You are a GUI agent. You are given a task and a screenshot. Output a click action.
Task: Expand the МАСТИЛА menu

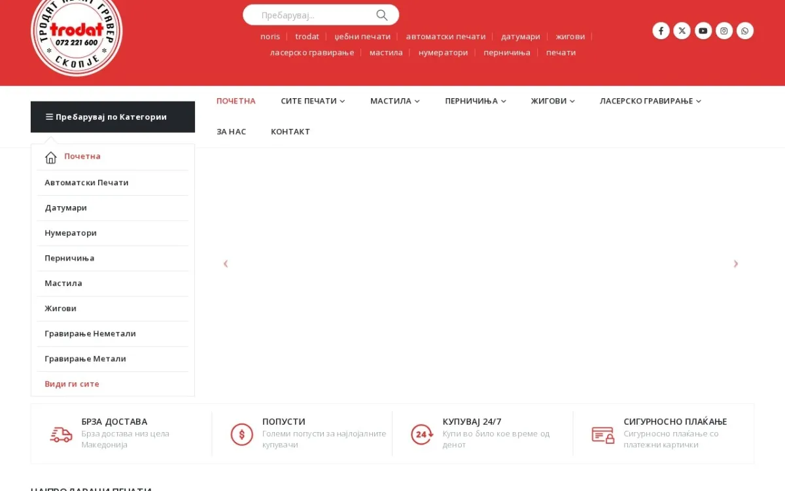pos(395,101)
